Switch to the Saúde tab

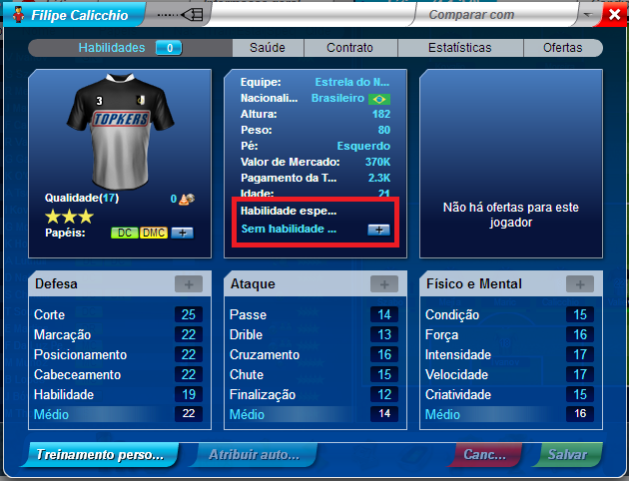(x=268, y=48)
